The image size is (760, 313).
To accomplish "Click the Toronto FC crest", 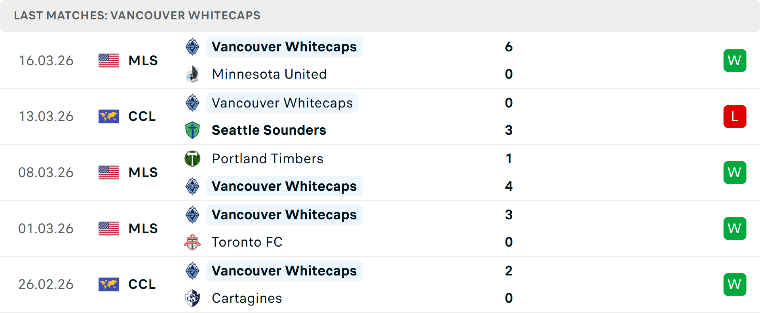I will click(192, 242).
